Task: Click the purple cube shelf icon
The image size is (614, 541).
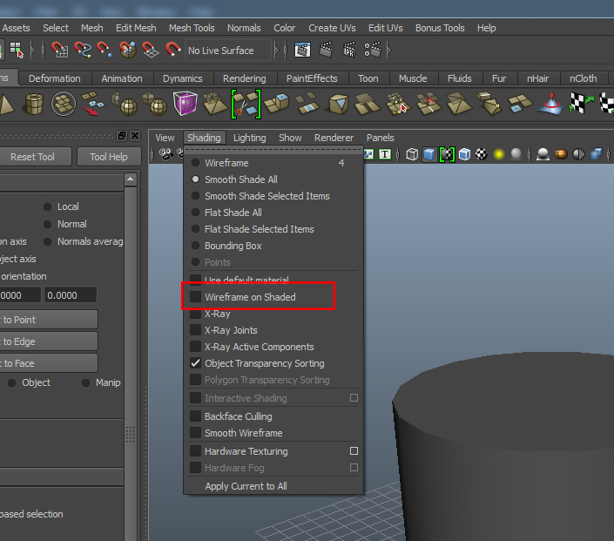Action: [185, 105]
